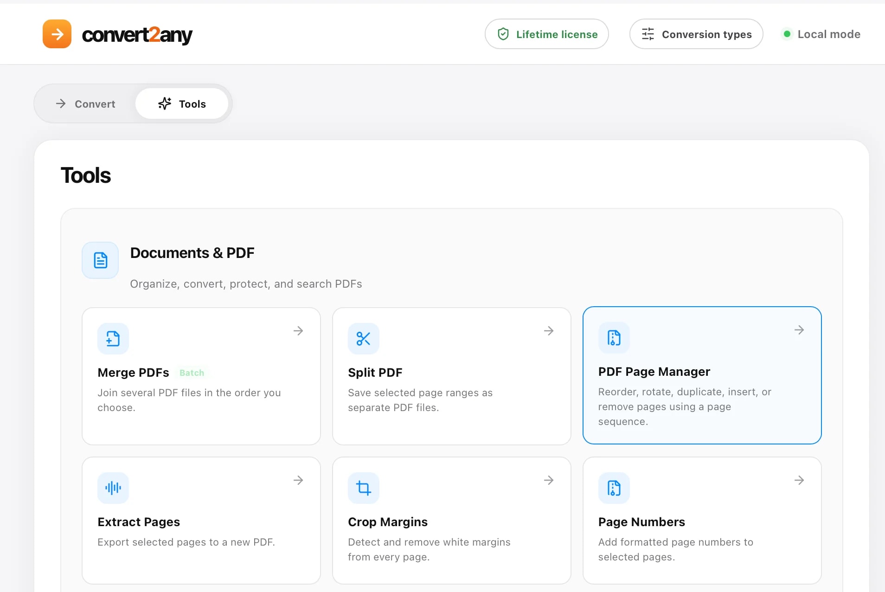This screenshot has height=592, width=885.
Task: Click 'Detect and remove white margins' description
Action: coord(429,549)
